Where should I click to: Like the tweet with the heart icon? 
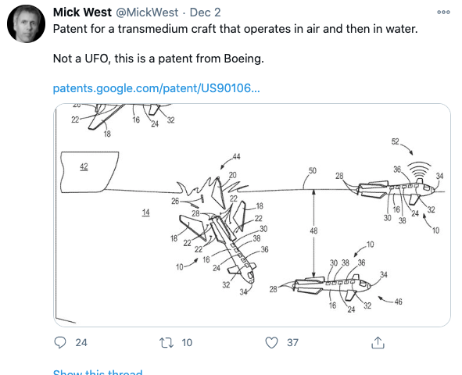pyautogui.click(x=271, y=343)
